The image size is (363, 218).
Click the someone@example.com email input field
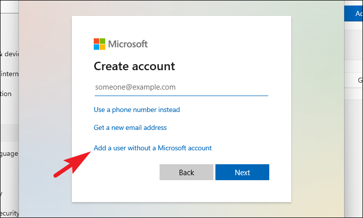pyautogui.click(x=181, y=88)
